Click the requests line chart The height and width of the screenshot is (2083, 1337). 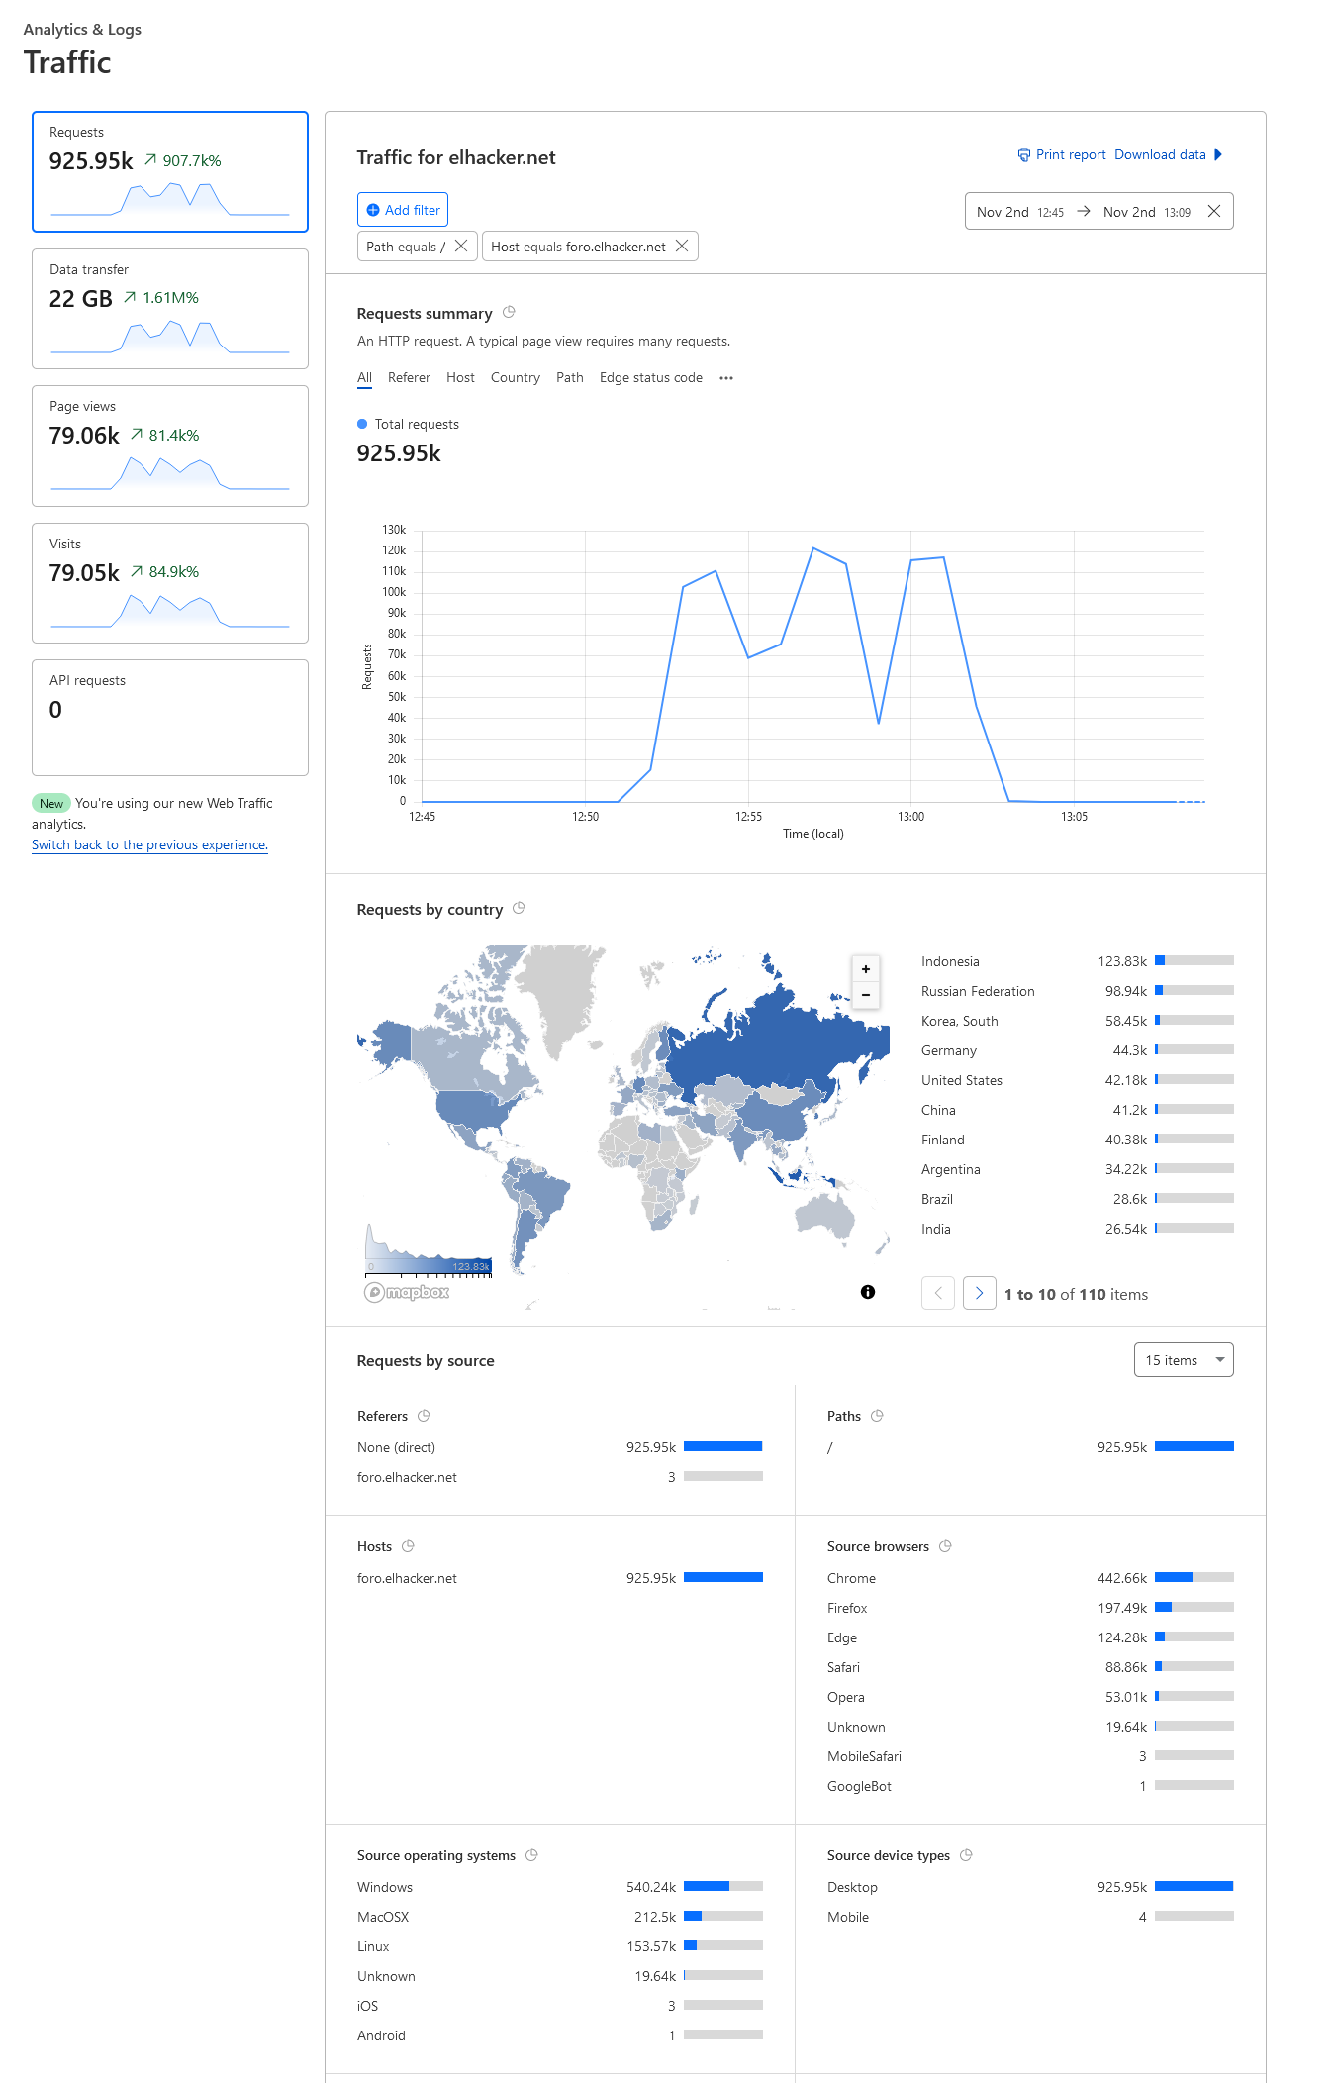pos(812,666)
